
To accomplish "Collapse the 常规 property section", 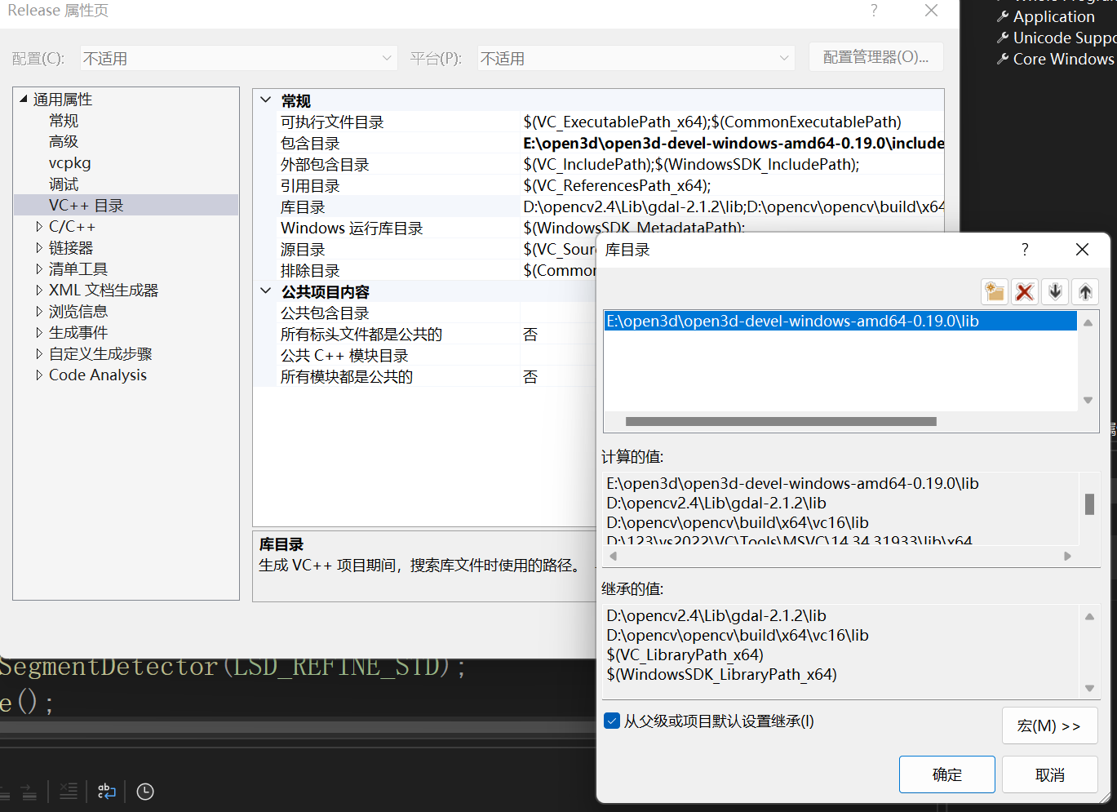I will tap(265, 100).
